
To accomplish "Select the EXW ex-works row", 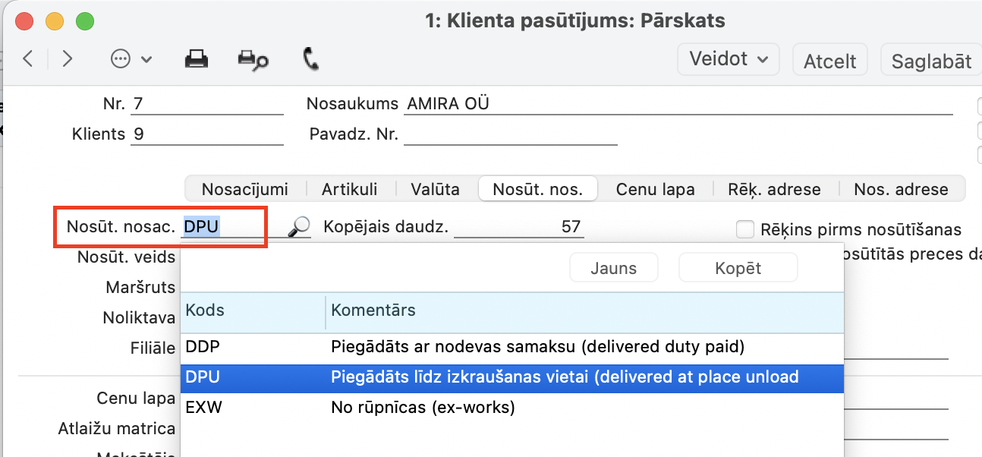I will [x=511, y=408].
